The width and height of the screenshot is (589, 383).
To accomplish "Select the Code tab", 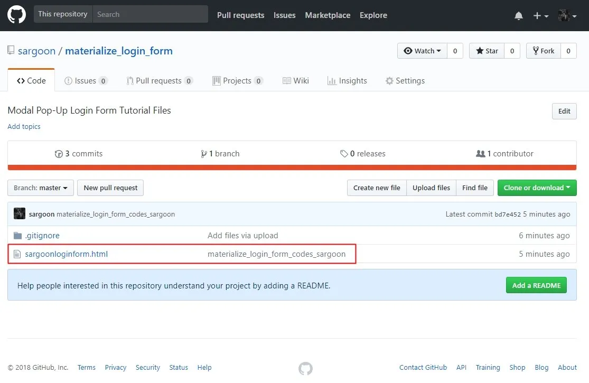I will tap(31, 80).
